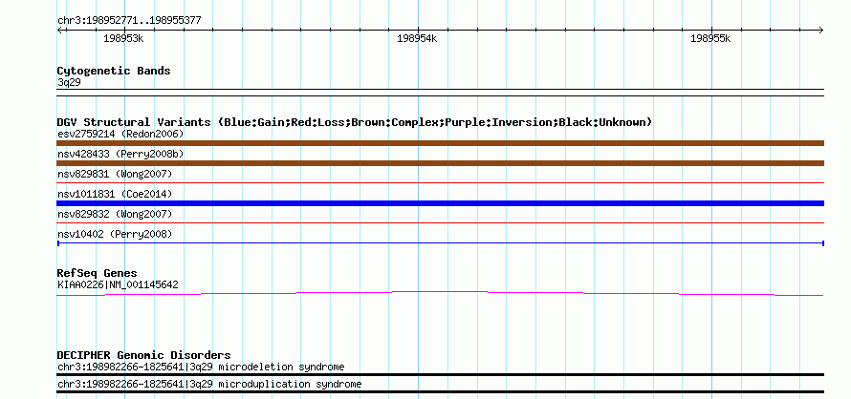Viewport: 851px width, 399px height.
Task: Open the 3q29 microdeletion syndrome entry
Action: [x=201, y=367]
